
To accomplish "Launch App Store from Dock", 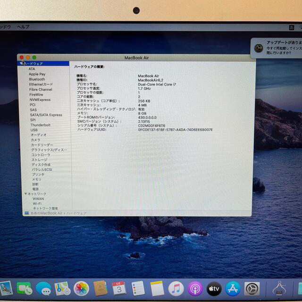I will tap(233, 289).
